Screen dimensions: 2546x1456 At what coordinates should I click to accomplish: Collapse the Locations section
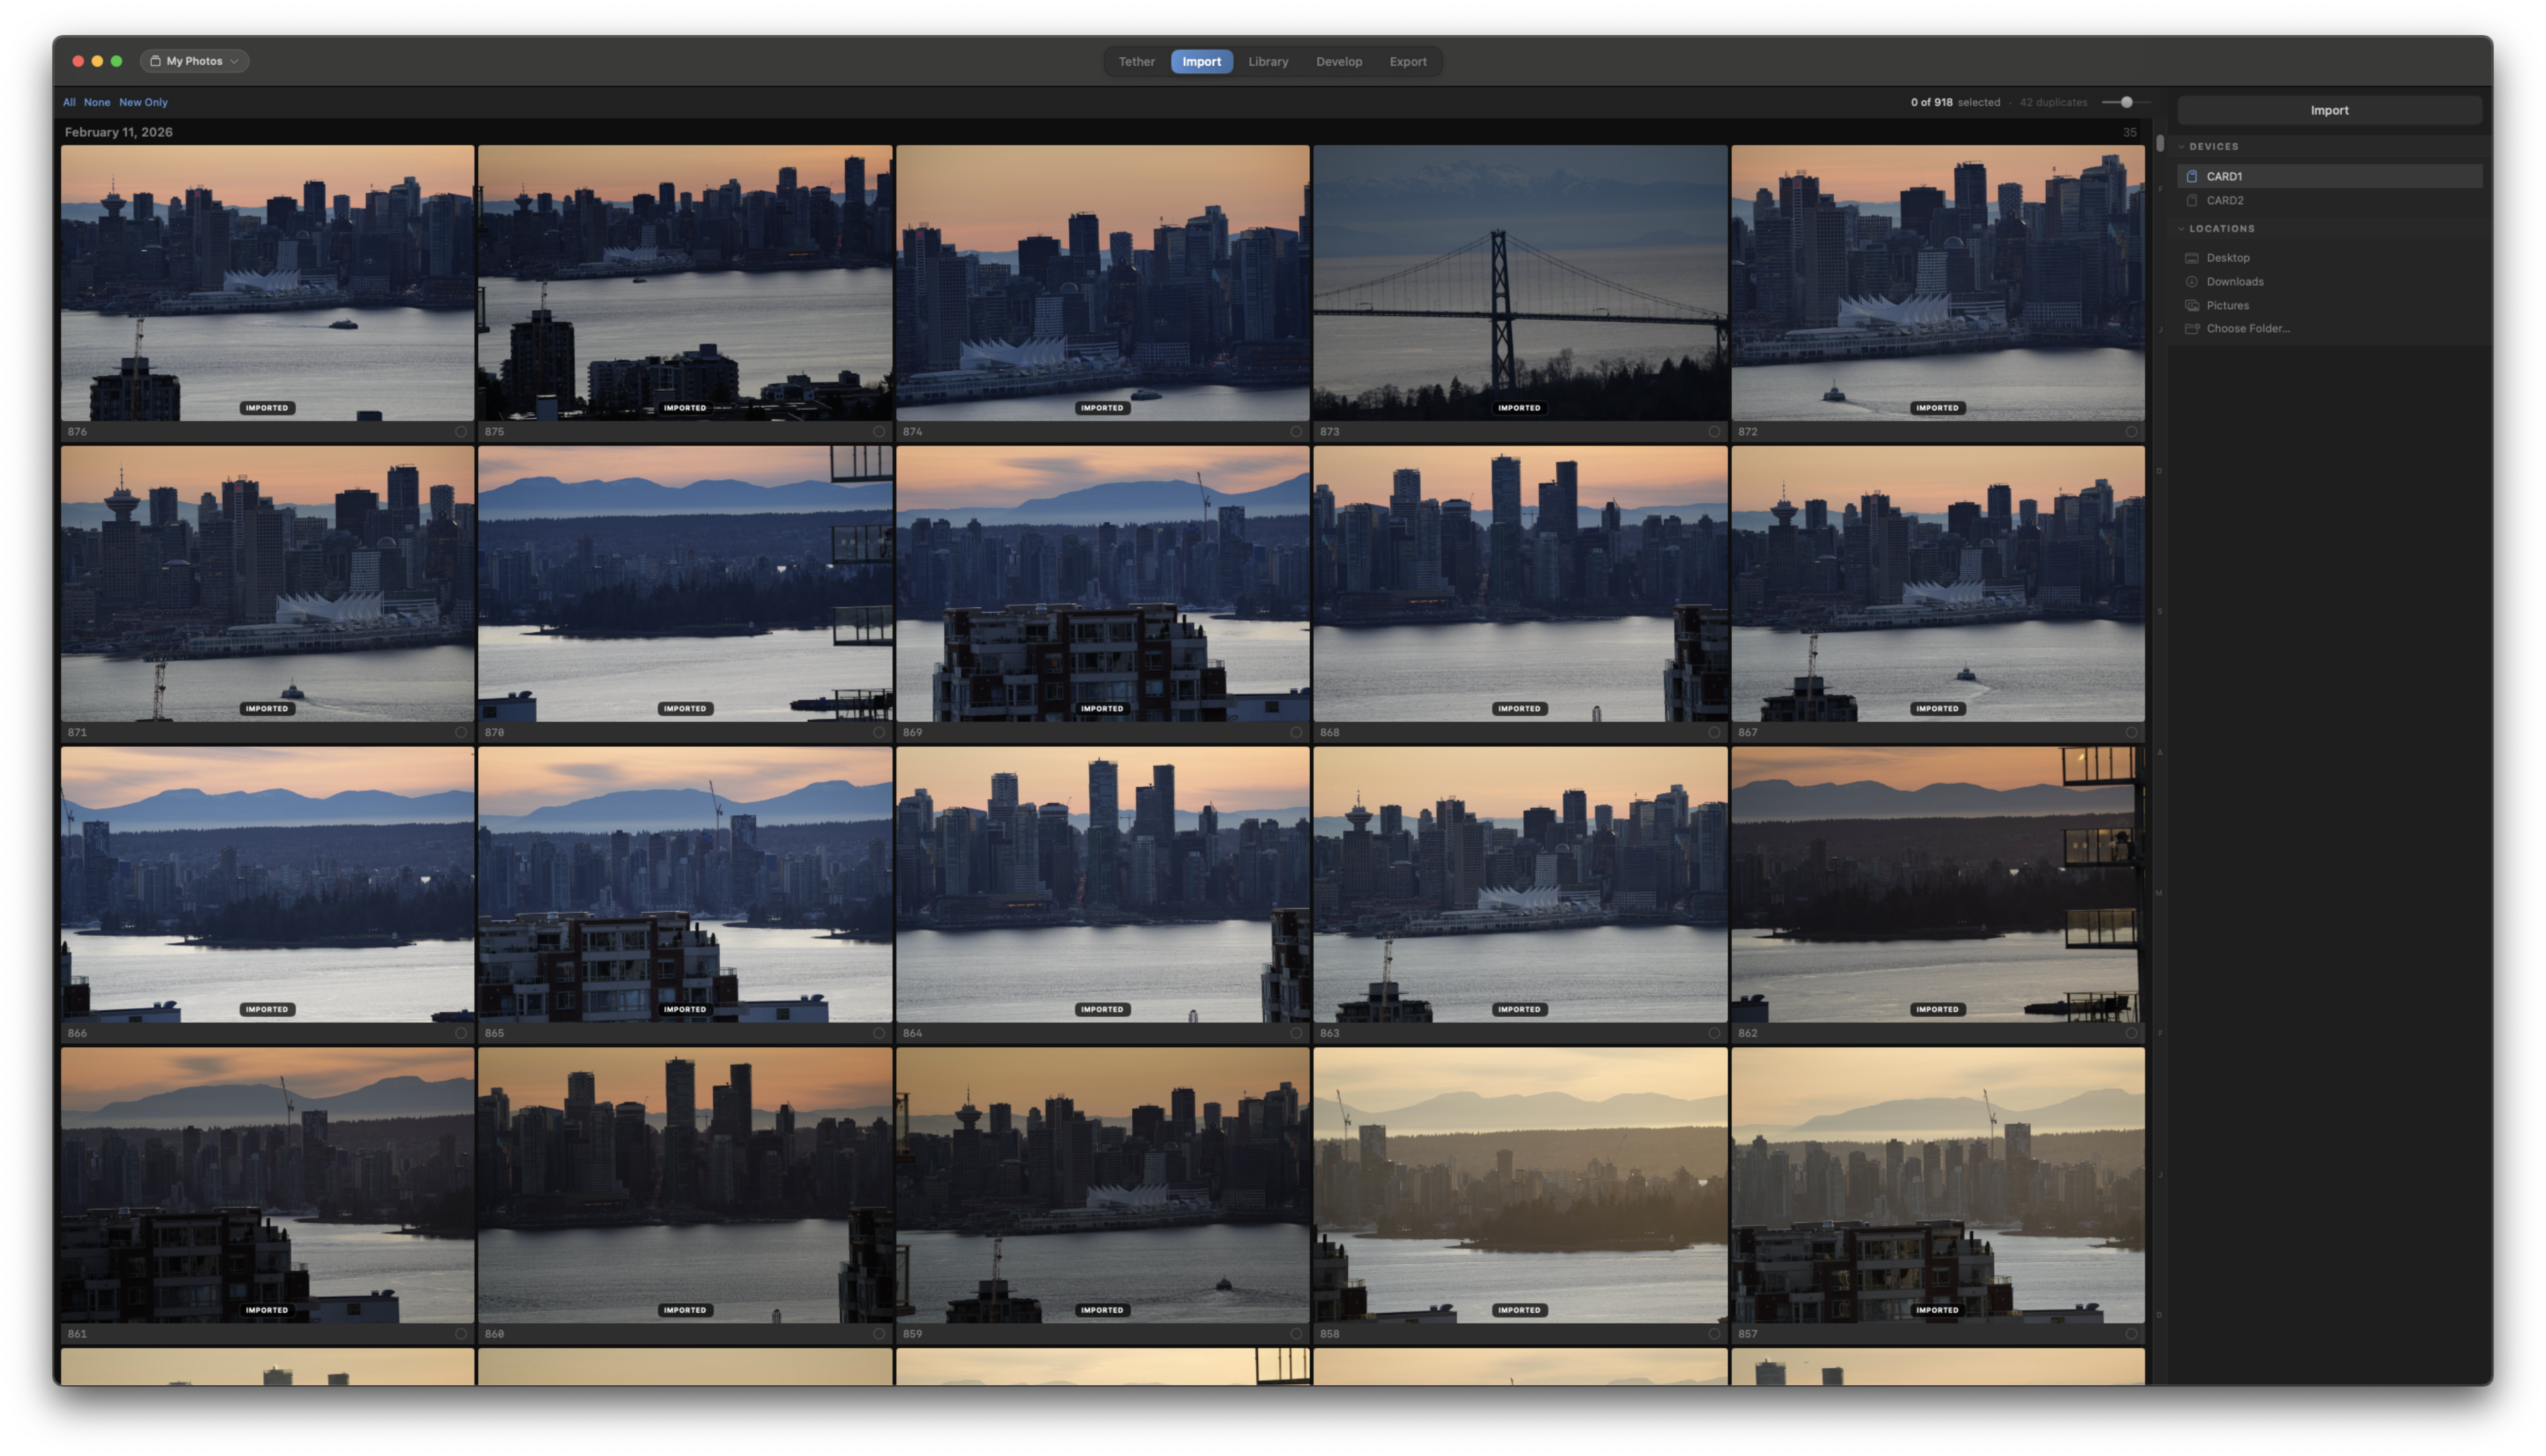tap(2182, 229)
